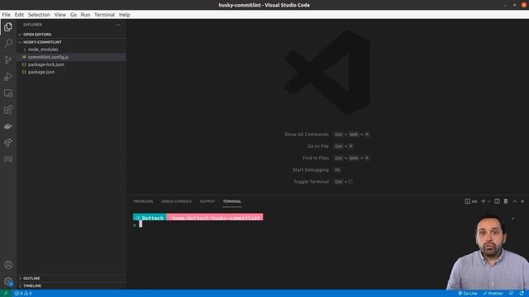Open the Search view in activity bar
Screen dimensions: 529x297
[x=8, y=43]
